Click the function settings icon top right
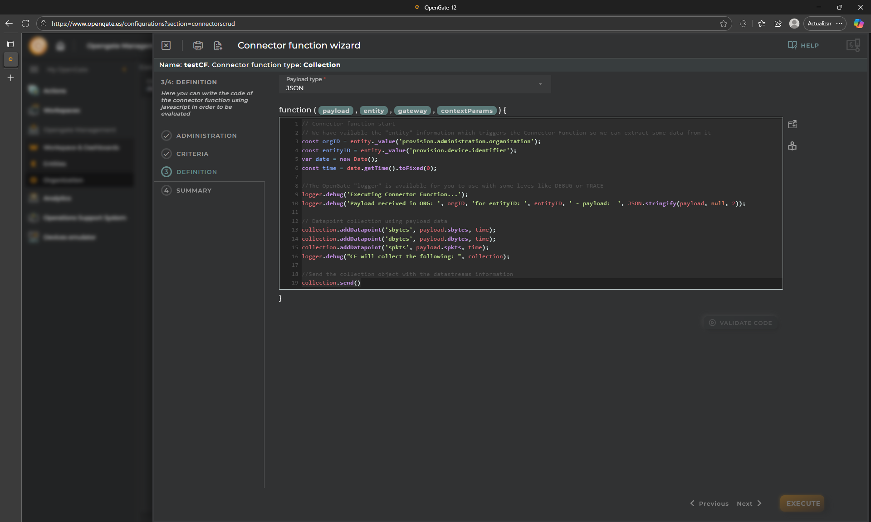Viewport: 871px width, 522px height. click(852, 45)
